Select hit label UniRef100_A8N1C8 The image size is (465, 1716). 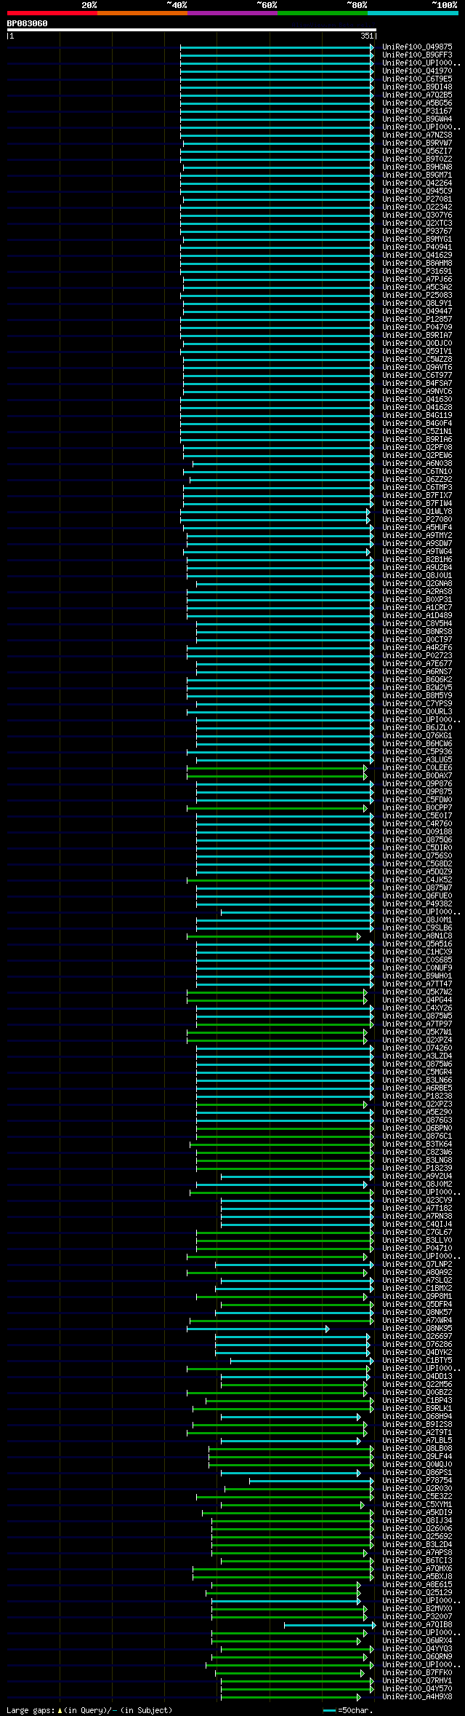tap(417, 936)
